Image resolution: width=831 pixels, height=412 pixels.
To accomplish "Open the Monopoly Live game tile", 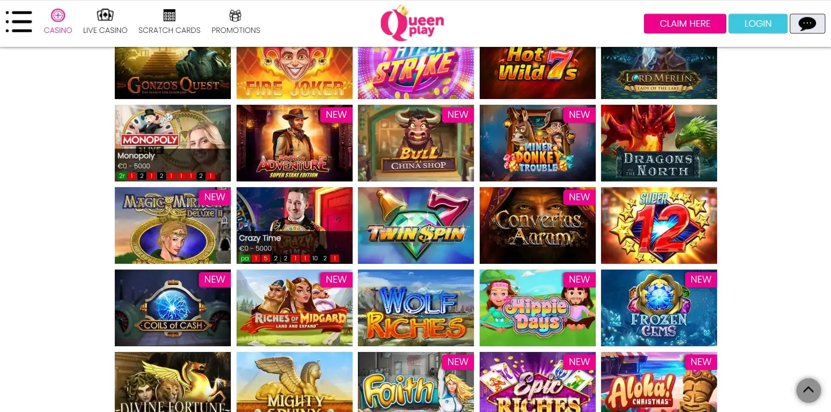I will click(173, 143).
